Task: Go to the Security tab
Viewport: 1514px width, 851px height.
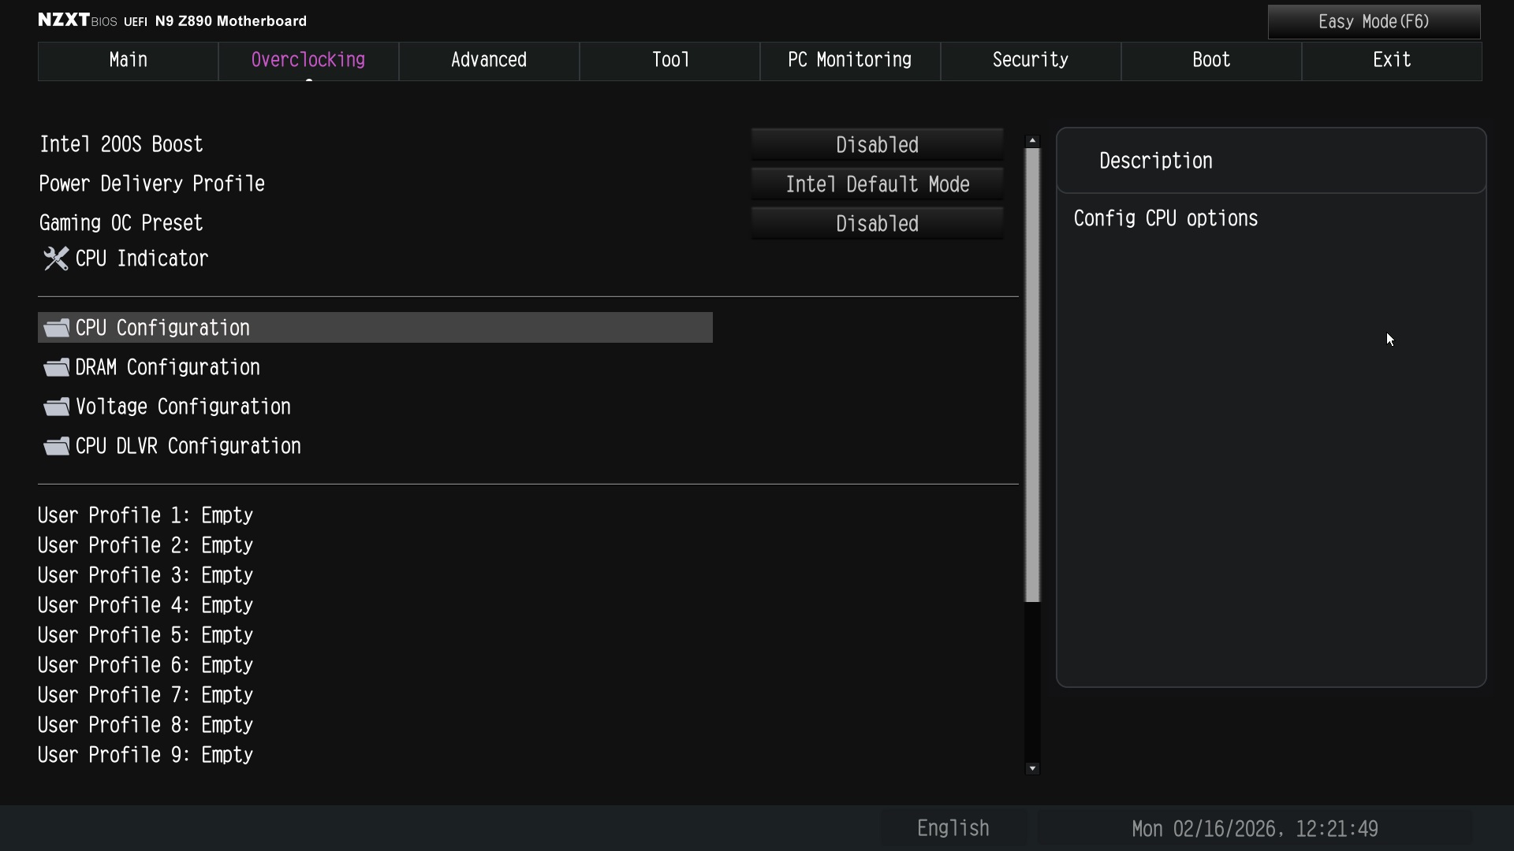Action: point(1030,61)
